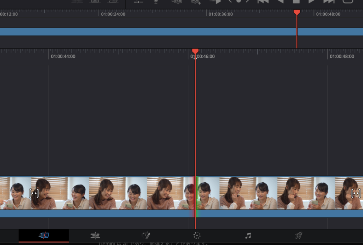Image resolution: width=363 pixels, height=245 pixels.
Task: Toggle the loop playback button
Action: pos(348,1)
